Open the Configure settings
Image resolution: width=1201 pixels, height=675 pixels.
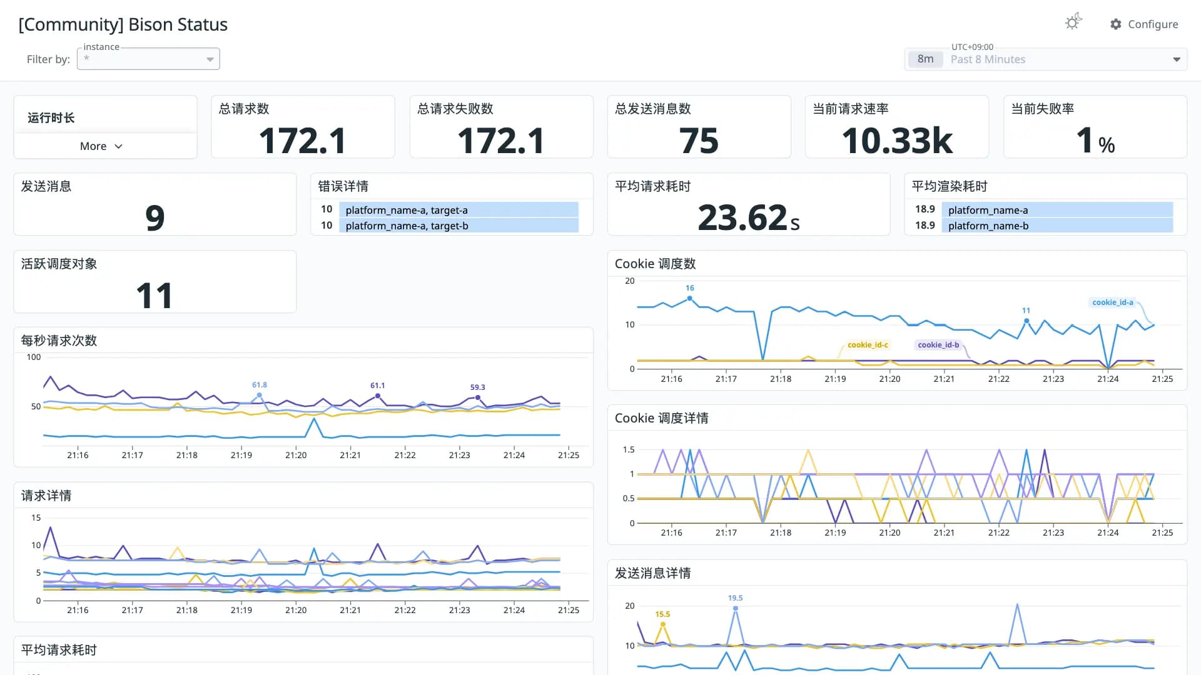click(1144, 24)
